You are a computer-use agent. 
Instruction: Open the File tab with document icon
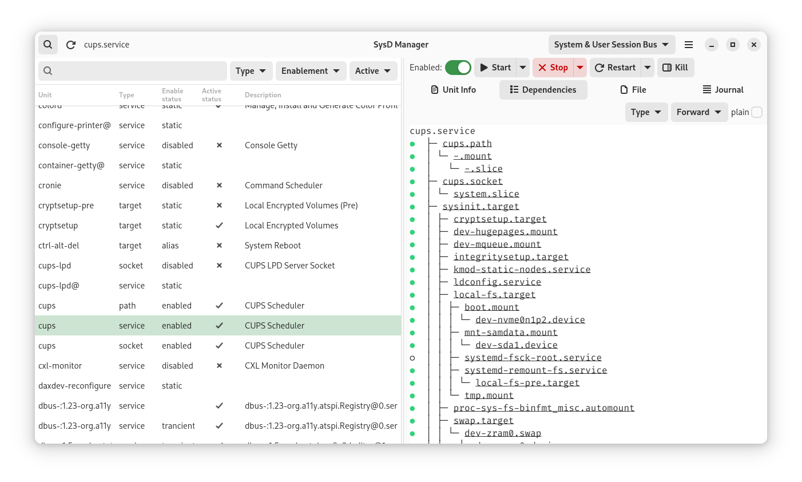click(633, 90)
